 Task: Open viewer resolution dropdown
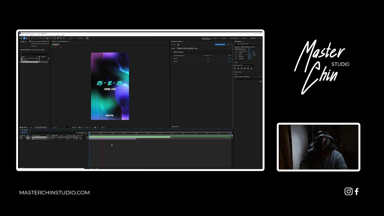[x=65, y=127]
